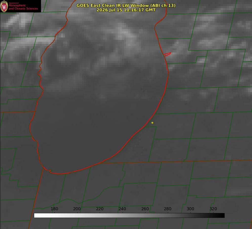
Task: Select the GOES East Clean IR title
Action: click(126, 5)
